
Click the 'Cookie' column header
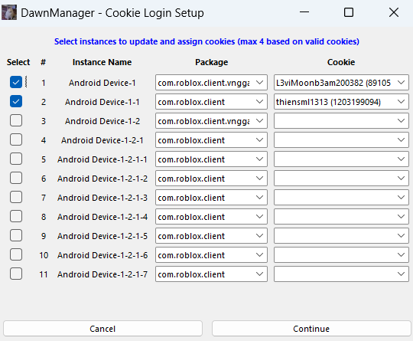coord(341,62)
